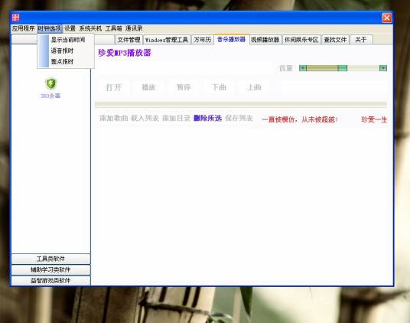
Task: Open the 通讯录 menu
Action: click(134, 28)
